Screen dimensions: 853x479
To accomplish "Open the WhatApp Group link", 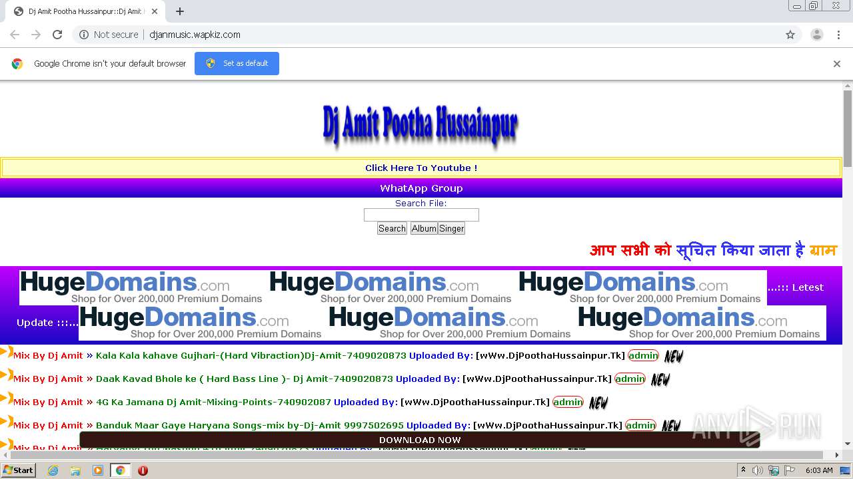I will tap(421, 188).
